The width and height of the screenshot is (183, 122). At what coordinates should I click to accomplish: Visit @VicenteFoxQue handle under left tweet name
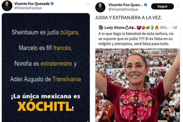click(x=28, y=8)
